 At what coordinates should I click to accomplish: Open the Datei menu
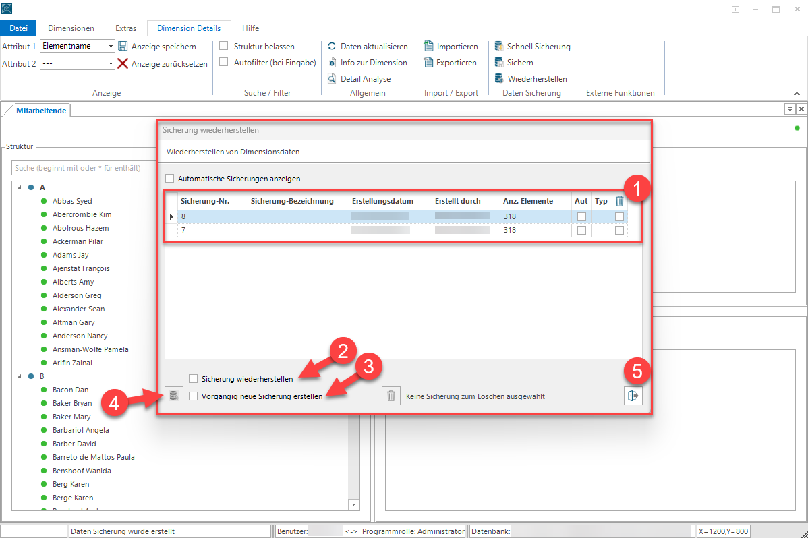click(x=19, y=28)
